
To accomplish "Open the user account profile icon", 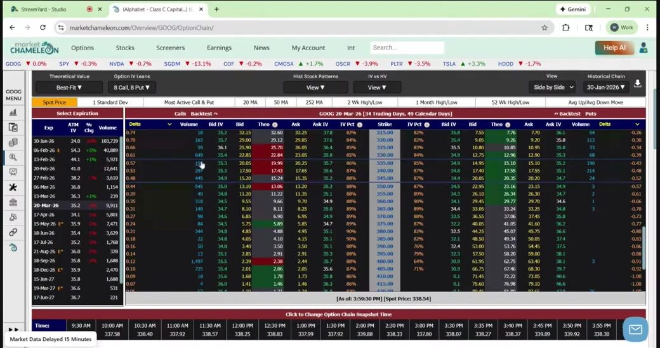I will [x=643, y=48].
